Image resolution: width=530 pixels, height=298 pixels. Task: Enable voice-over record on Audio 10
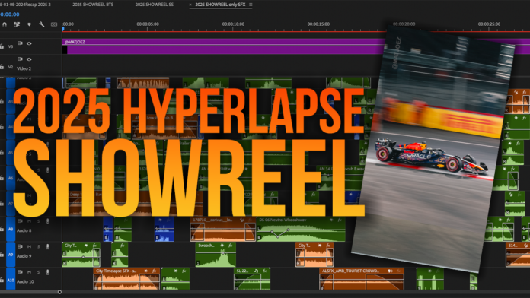click(47, 272)
